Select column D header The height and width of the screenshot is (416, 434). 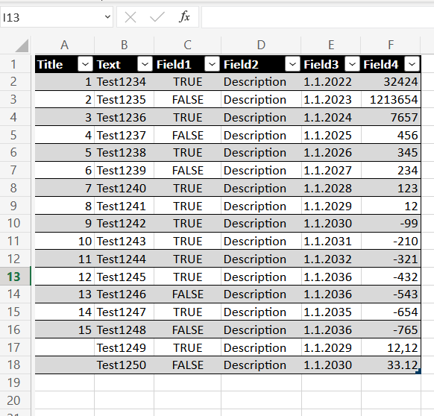pos(261,45)
